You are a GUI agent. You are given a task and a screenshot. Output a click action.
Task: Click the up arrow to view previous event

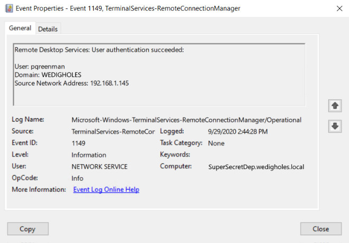point(335,106)
